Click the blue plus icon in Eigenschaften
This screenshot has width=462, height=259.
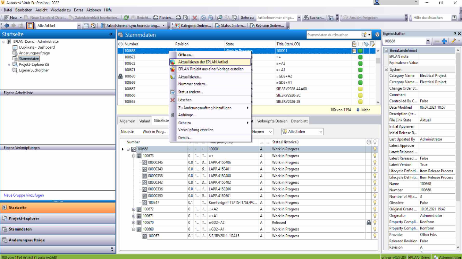coord(444,41)
